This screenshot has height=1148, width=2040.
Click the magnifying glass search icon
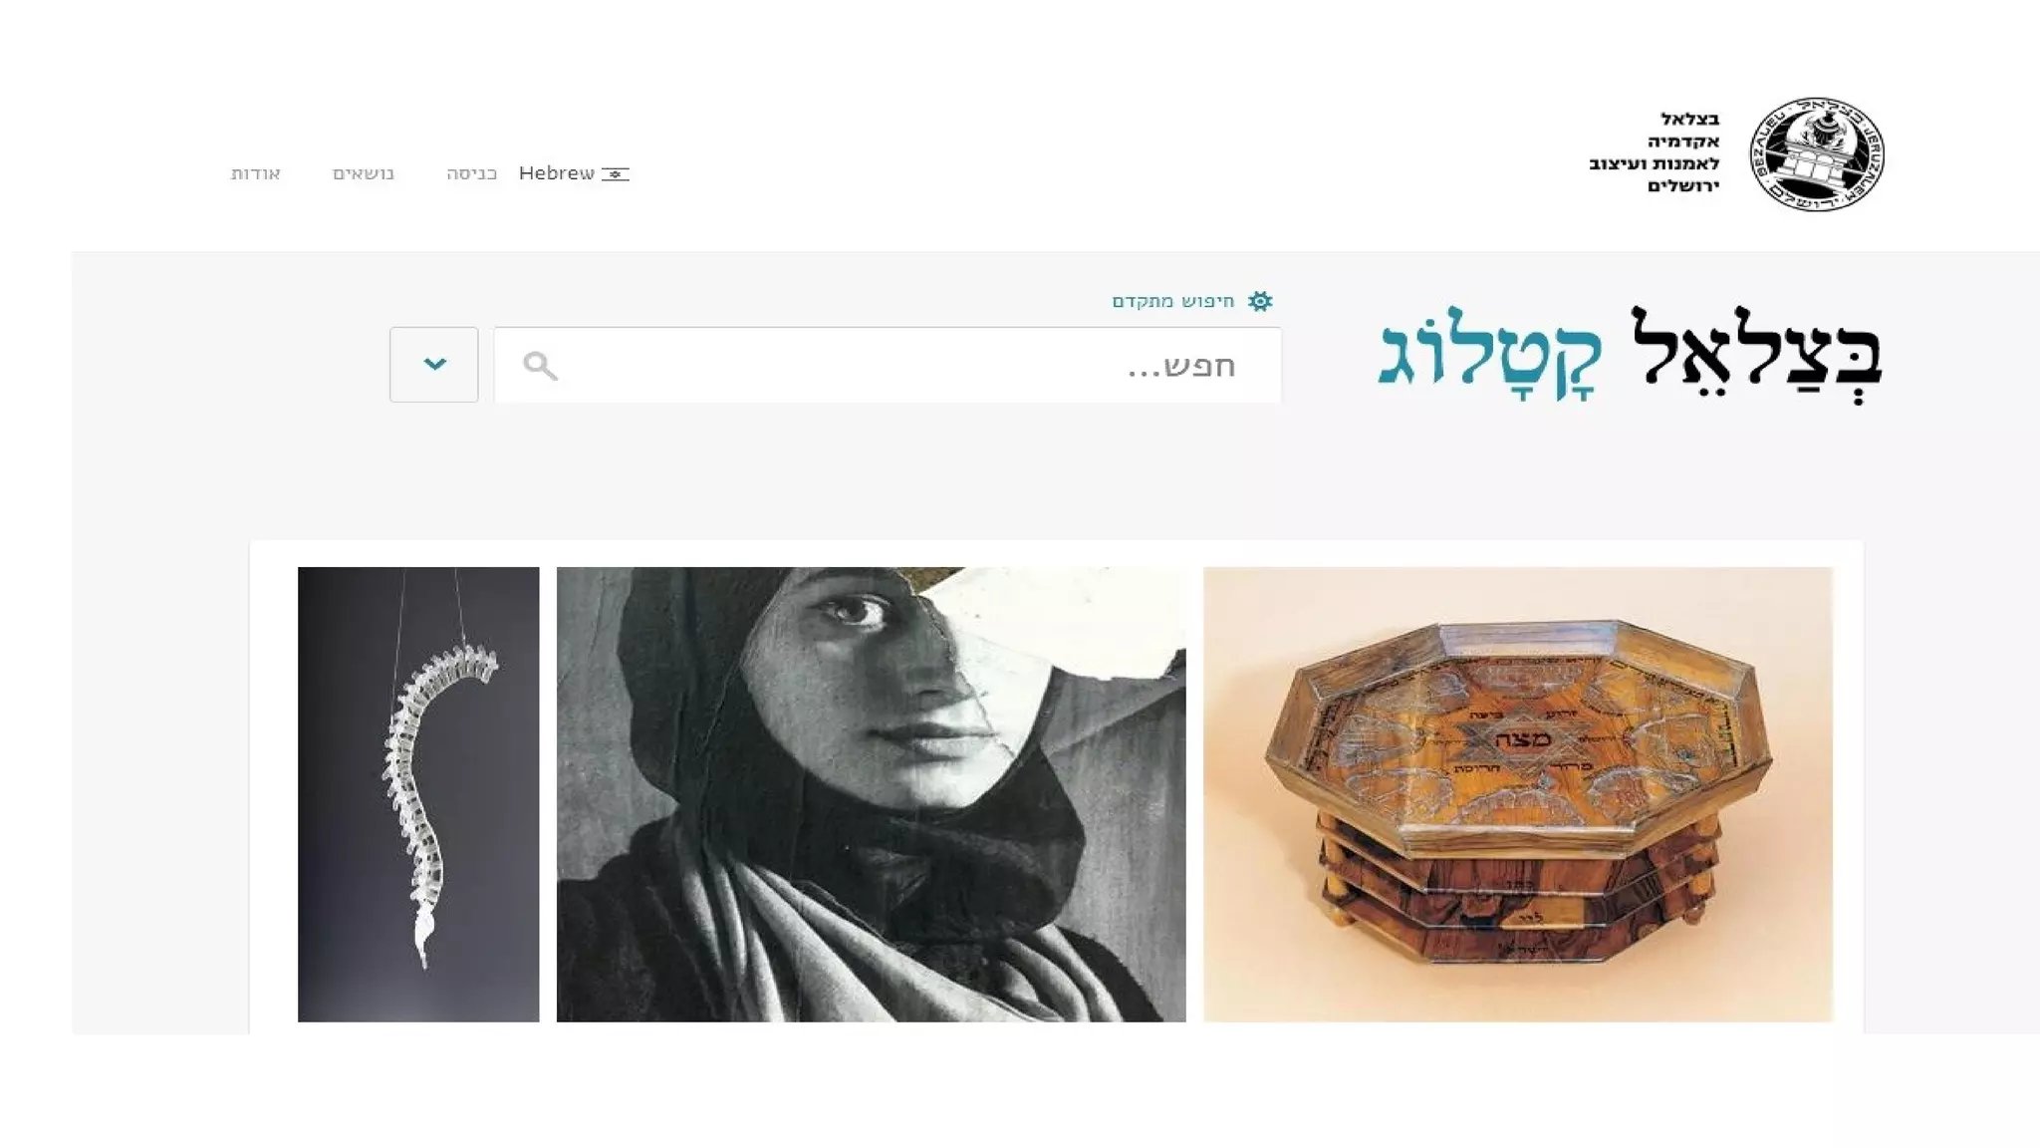540,366
